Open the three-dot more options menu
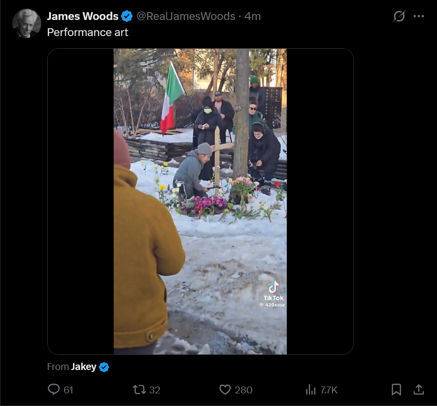 (419, 16)
